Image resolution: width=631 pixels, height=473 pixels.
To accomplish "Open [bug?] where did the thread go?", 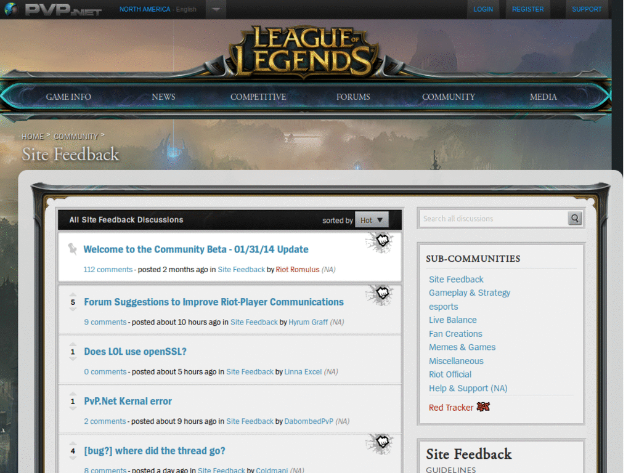I will [x=155, y=451].
